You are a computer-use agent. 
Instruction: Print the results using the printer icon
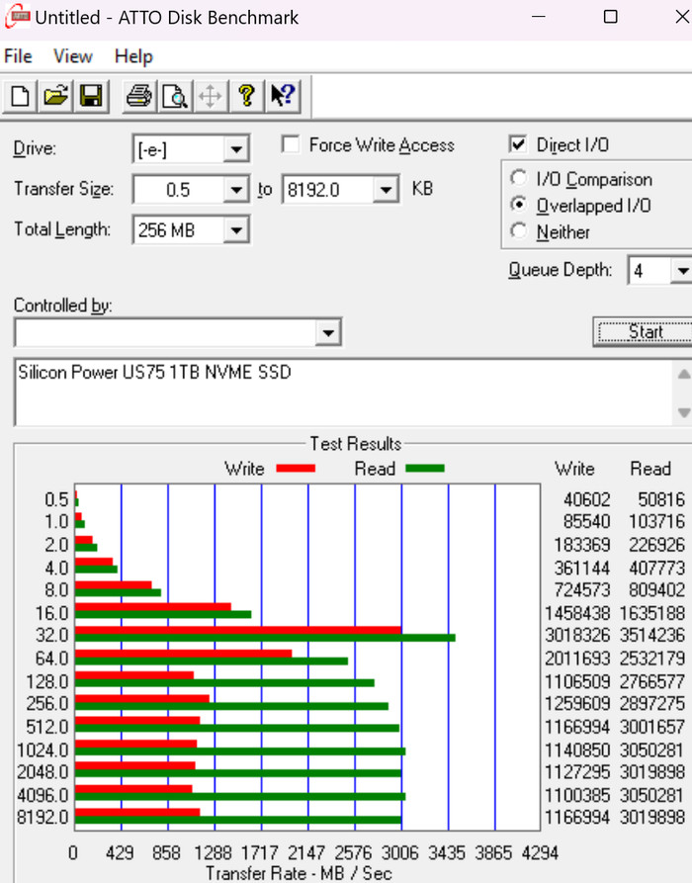pyautogui.click(x=139, y=96)
